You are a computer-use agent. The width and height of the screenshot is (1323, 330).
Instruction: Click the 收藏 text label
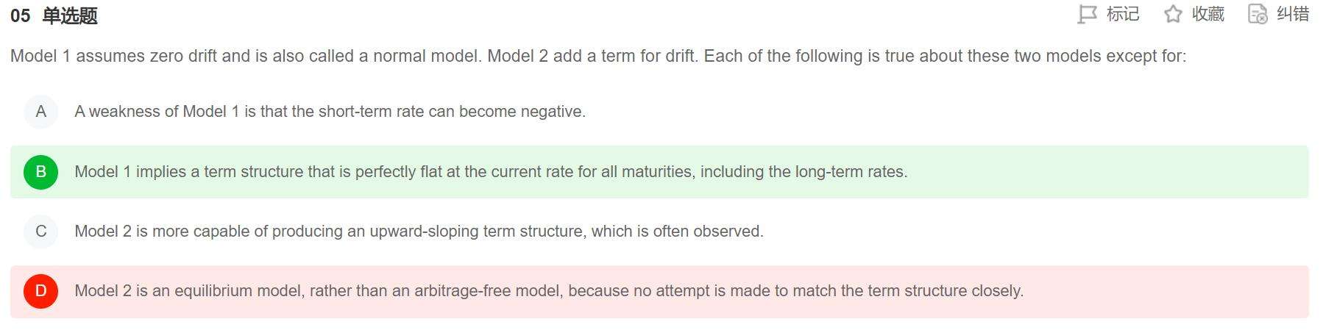(x=1208, y=14)
